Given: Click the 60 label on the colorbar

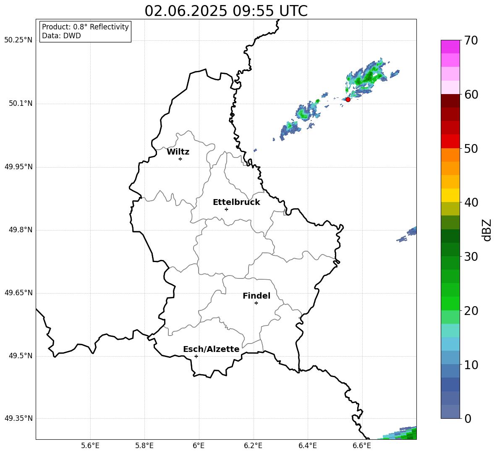Looking at the screenshot, I should coord(471,94).
